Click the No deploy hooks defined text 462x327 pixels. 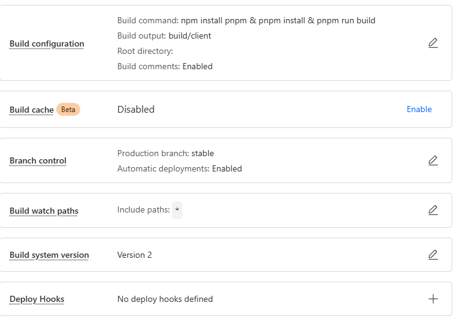pos(165,299)
